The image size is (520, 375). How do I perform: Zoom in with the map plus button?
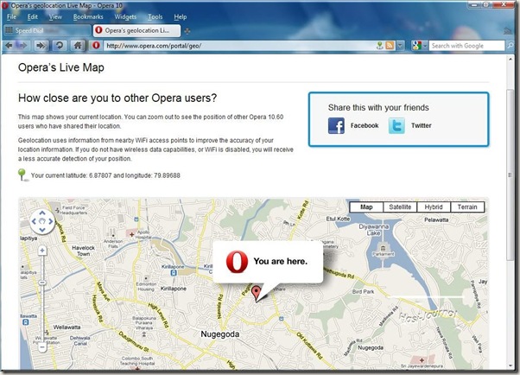[x=42, y=251]
